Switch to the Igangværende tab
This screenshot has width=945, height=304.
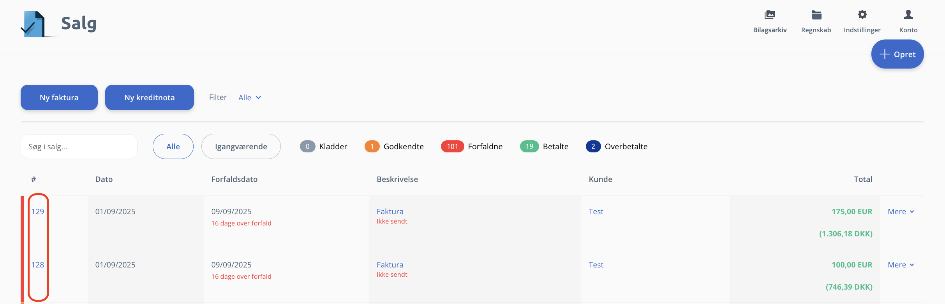[x=241, y=147]
